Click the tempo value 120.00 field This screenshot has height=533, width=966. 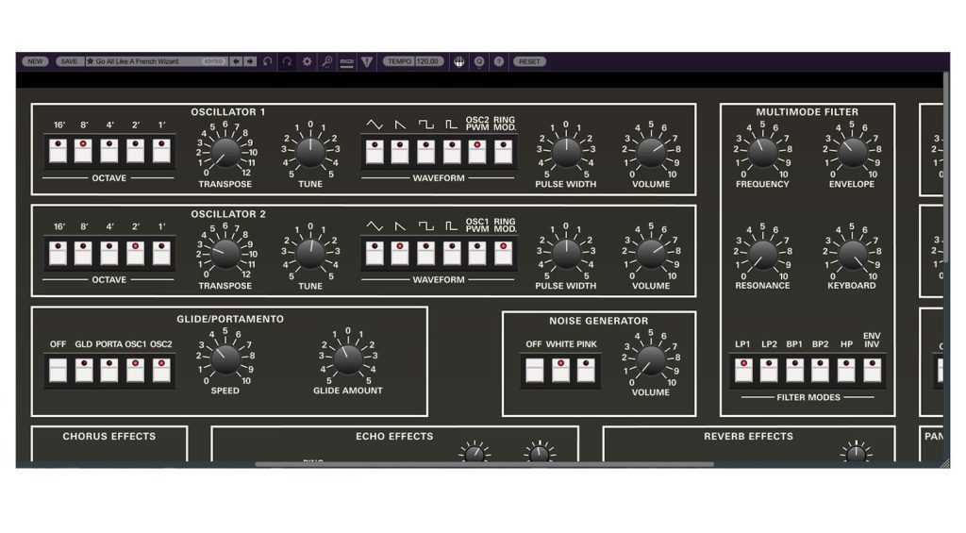coord(428,61)
